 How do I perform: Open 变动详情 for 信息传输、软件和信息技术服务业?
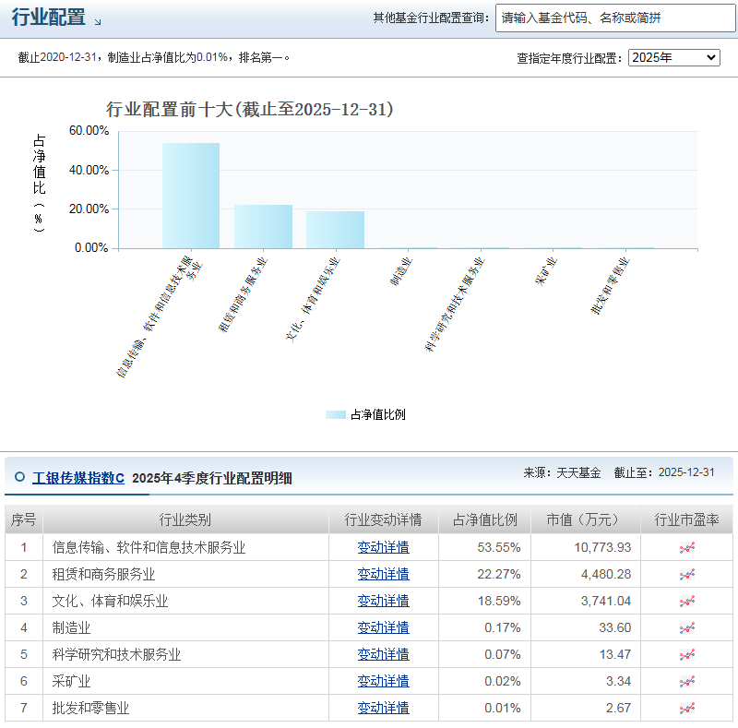click(x=383, y=548)
